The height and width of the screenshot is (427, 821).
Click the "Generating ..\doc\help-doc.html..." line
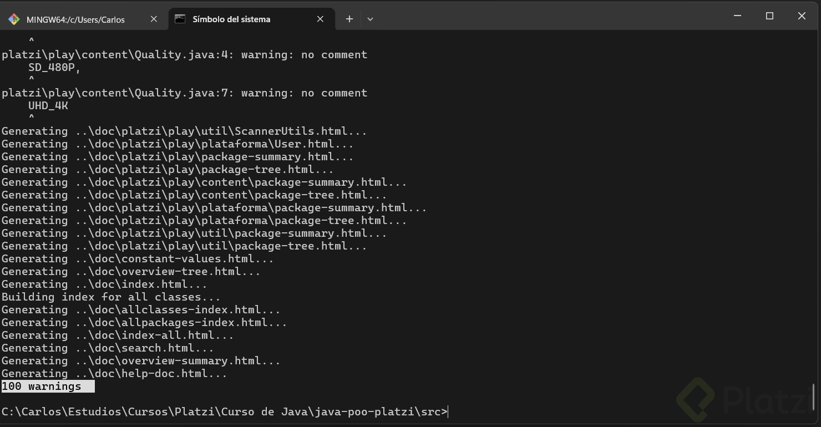point(114,374)
